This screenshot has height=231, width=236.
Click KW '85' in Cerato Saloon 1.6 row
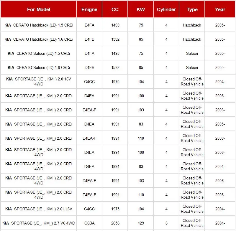[x=141, y=67]
